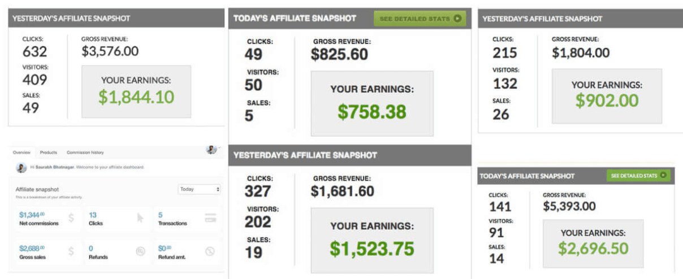Click the green See Detailed Stats button in the middle snapshot
The width and height of the screenshot is (683, 279).
coord(420,19)
